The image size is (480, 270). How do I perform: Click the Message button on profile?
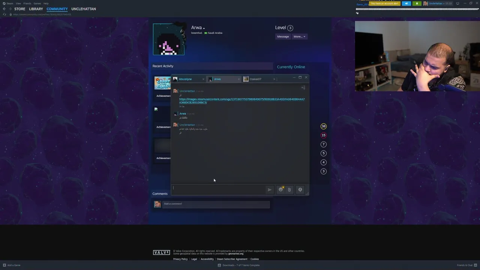click(x=283, y=36)
